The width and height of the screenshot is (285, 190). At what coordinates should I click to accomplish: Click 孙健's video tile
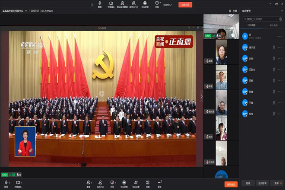pyautogui.click(x=221, y=77)
